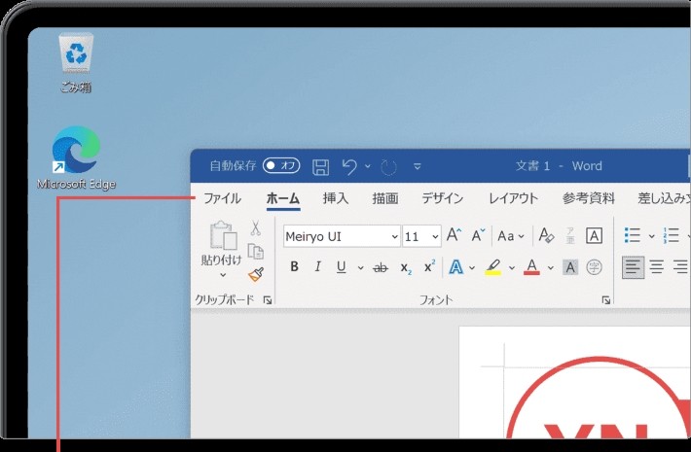691x452 pixels.
Task: Open the フォント dialog launcher
Action: (x=606, y=300)
